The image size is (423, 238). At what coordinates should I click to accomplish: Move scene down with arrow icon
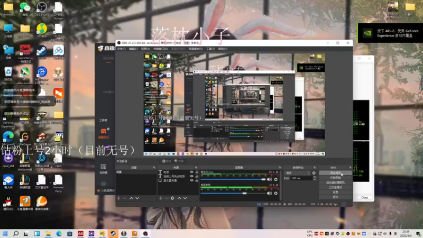(x=137, y=198)
